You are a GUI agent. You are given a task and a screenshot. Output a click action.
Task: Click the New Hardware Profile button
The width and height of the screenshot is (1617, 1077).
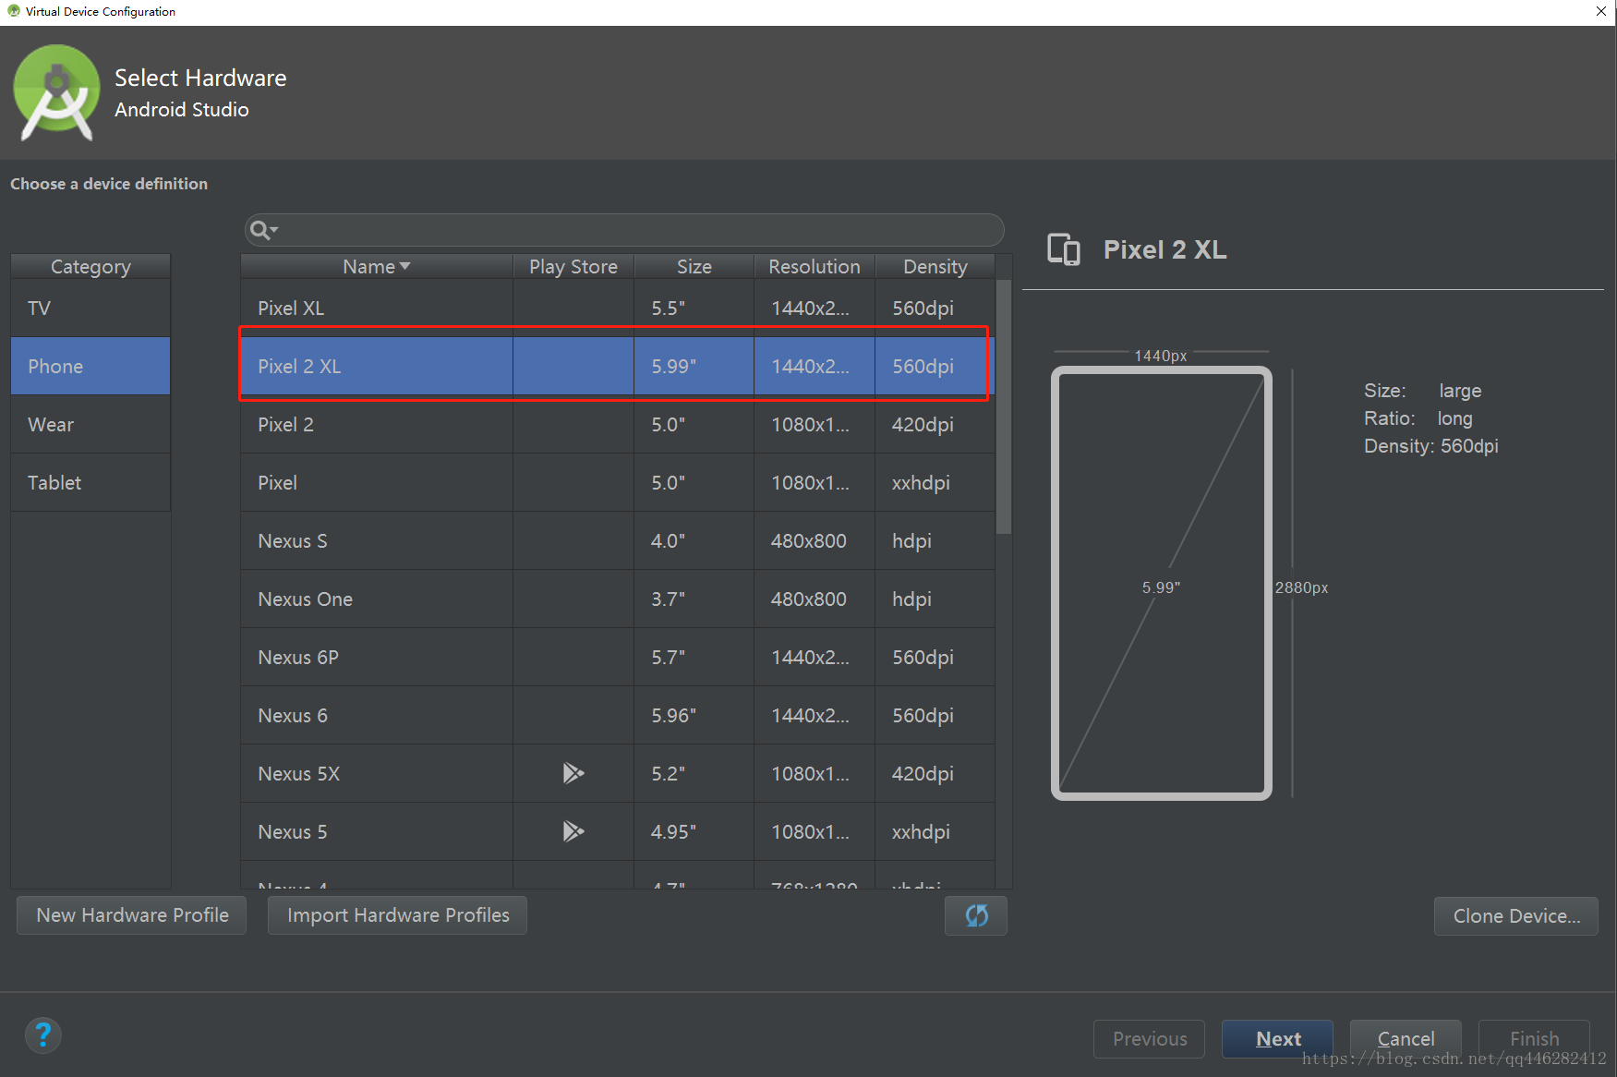(x=132, y=915)
